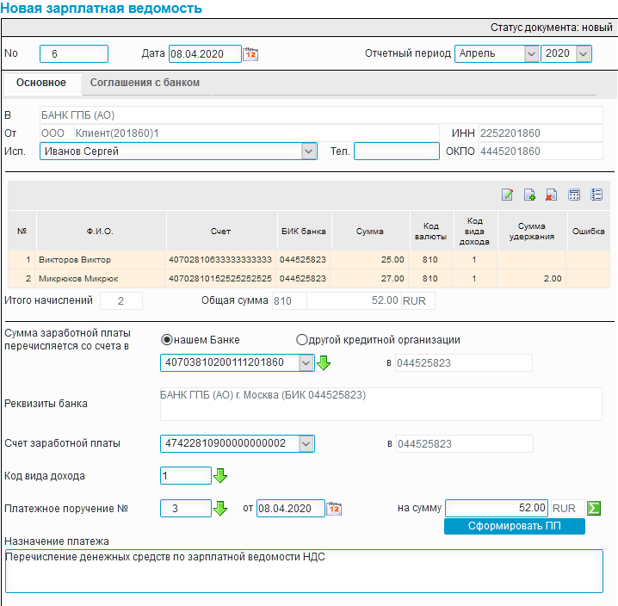The image size is (618, 606).
Task: Open the calendar next to document date
Action: [x=250, y=54]
